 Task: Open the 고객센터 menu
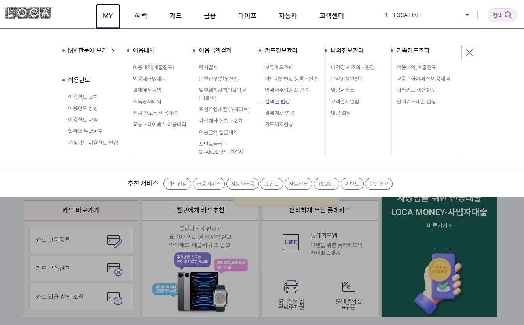click(x=332, y=16)
